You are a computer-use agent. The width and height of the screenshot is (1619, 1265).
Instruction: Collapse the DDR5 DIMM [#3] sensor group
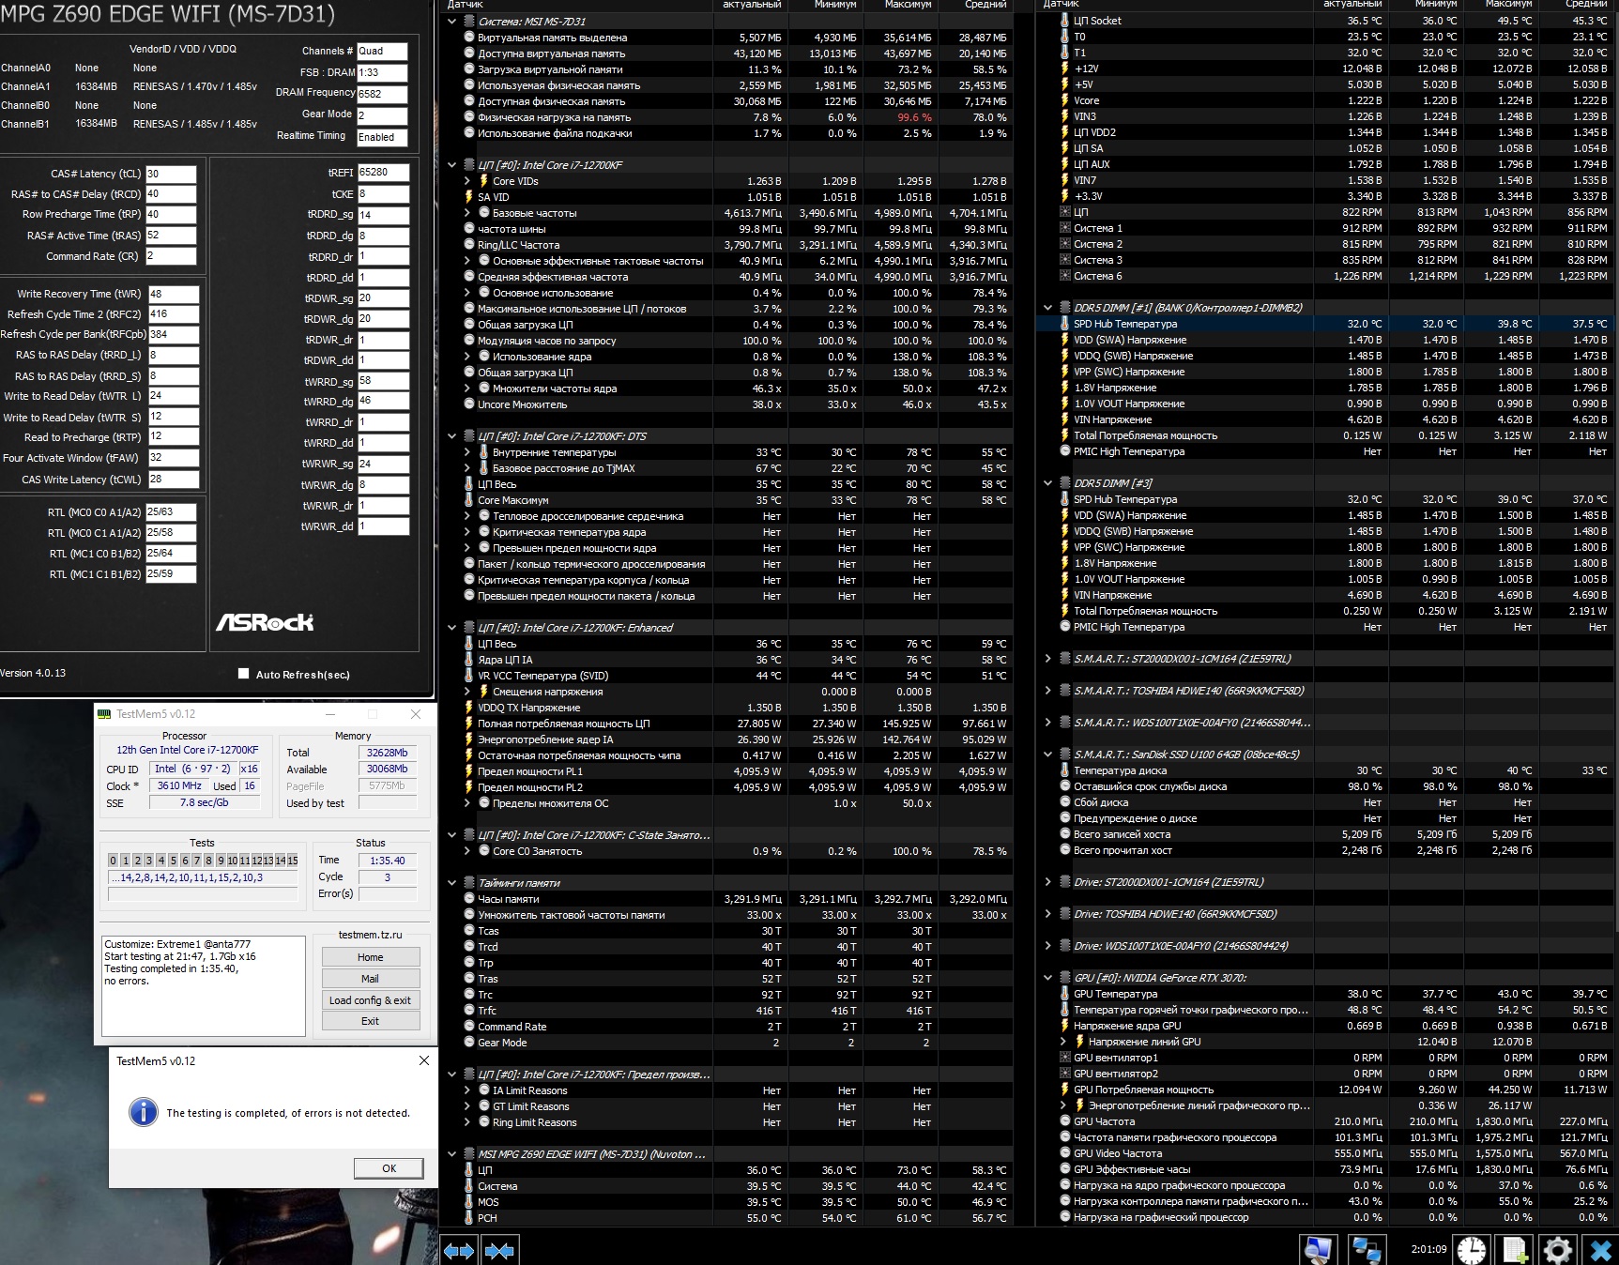[1048, 483]
